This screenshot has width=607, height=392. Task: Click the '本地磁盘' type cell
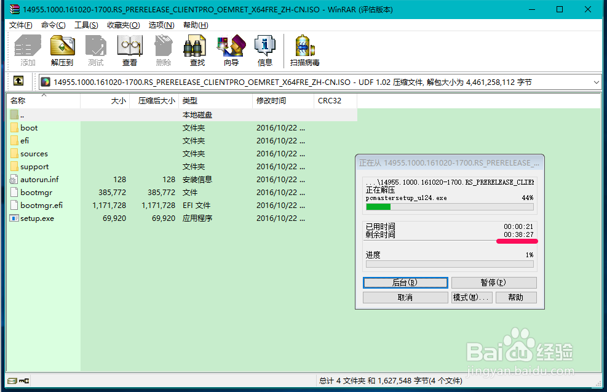pyautogui.click(x=197, y=115)
